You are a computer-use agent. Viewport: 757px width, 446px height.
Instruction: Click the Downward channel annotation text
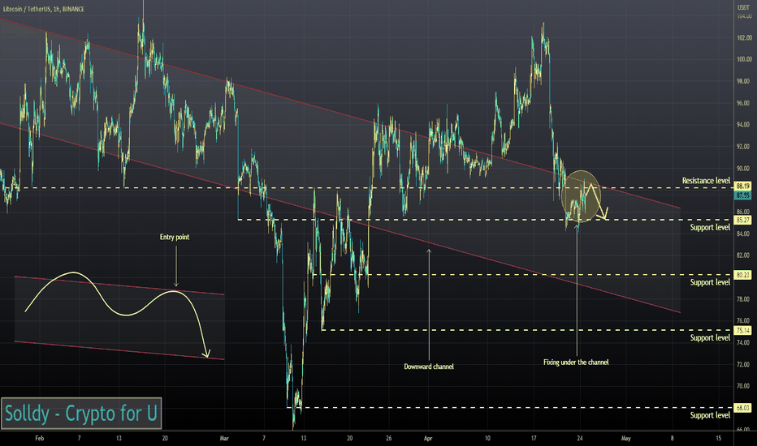pos(429,367)
